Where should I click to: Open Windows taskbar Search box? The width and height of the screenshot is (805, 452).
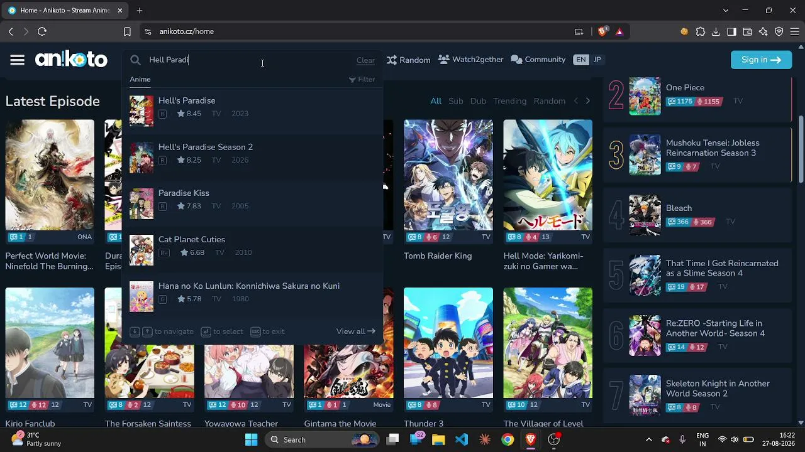click(x=321, y=439)
